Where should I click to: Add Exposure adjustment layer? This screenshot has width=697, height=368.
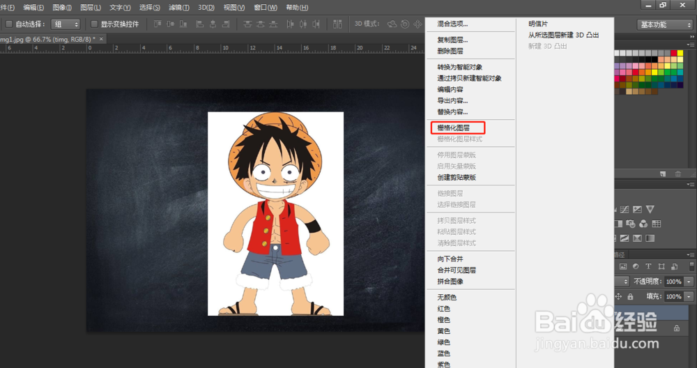pos(638,209)
